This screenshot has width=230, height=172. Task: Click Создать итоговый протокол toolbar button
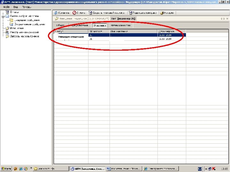(x=107, y=13)
